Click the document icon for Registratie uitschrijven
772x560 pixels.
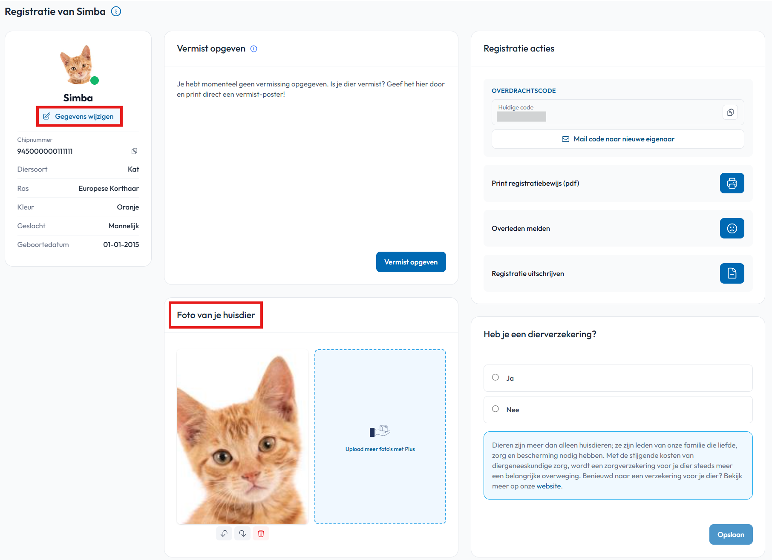point(732,273)
